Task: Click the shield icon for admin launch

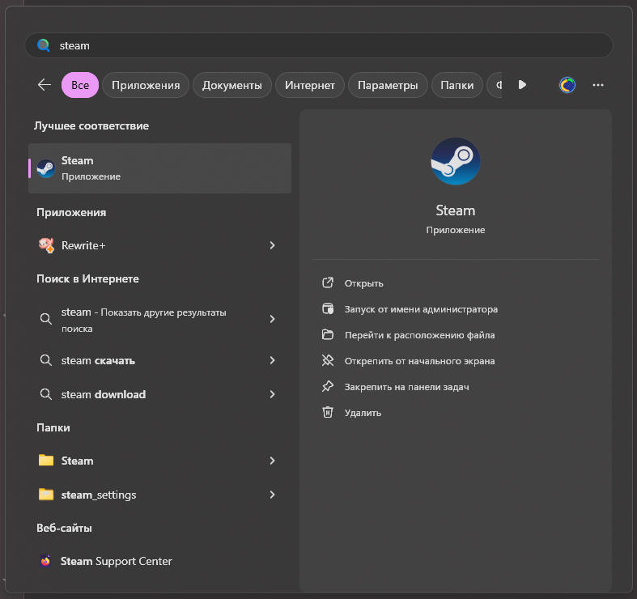Action: 328,309
